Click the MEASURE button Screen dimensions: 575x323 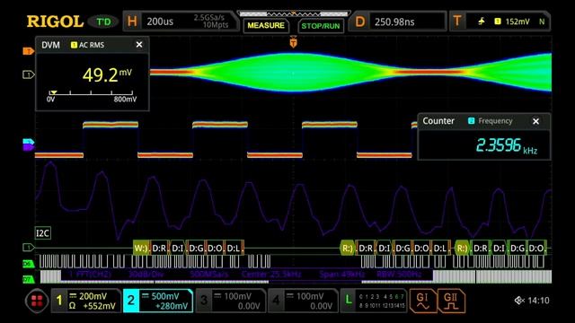point(266,26)
